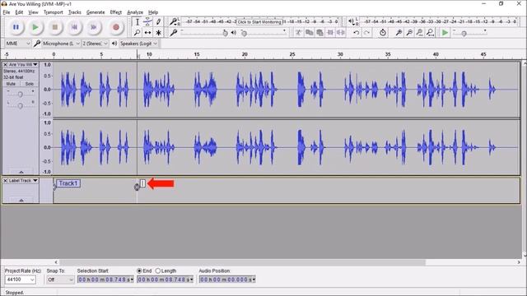Open the Help menu

(x=153, y=12)
